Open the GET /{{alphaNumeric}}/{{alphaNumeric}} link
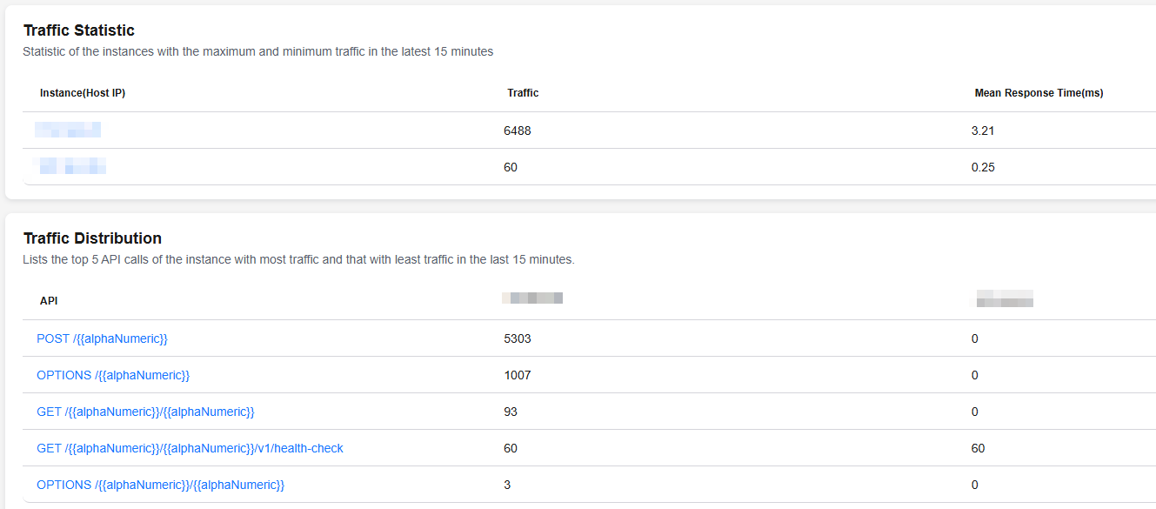The image size is (1156, 509). click(x=145, y=412)
